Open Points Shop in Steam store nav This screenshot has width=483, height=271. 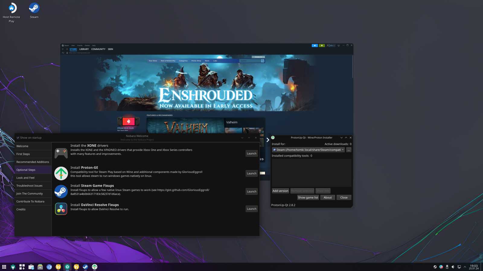(x=196, y=61)
